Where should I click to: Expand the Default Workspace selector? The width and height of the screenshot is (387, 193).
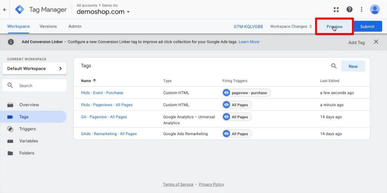(34, 69)
